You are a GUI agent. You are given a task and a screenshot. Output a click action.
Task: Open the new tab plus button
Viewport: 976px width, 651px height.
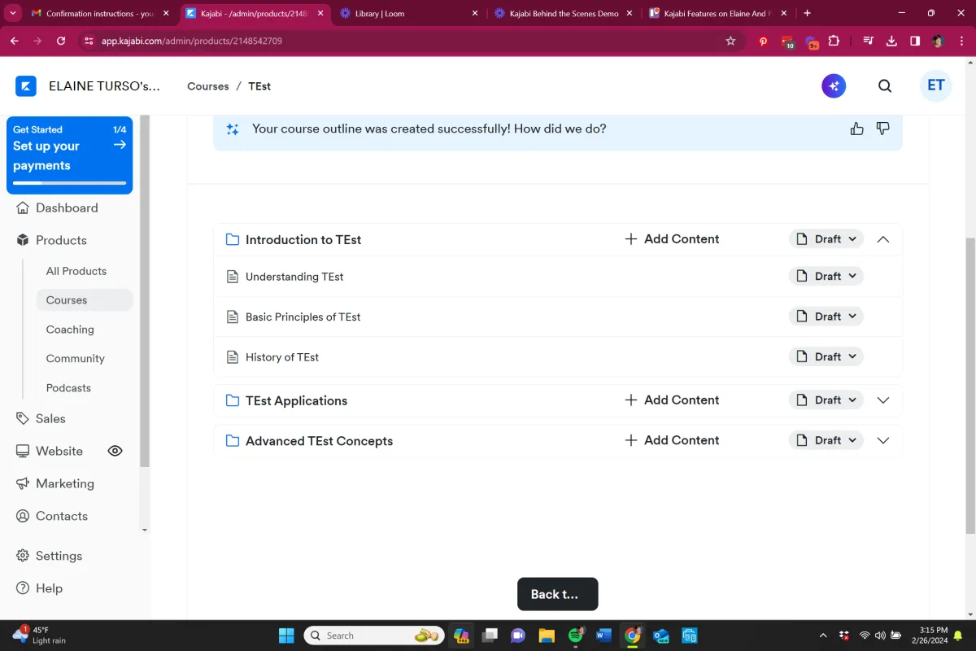pyautogui.click(x=807, y=13)
